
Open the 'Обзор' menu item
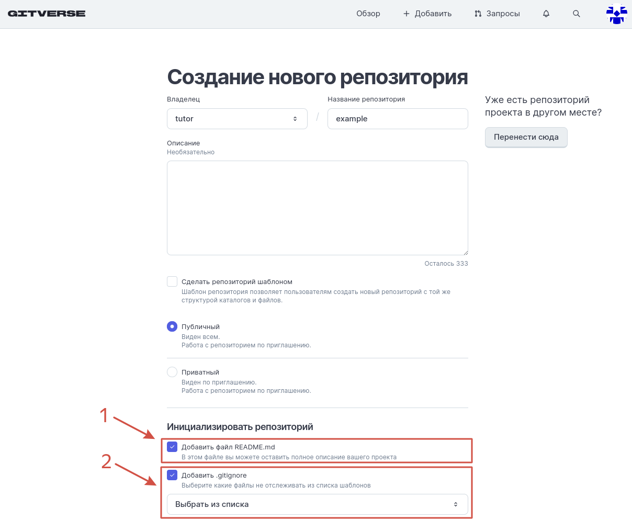368,14
